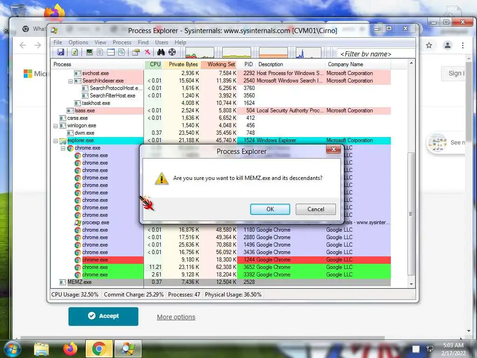Viewport: 477px width, 358px height.
Task: Click Chrome's forward arrow
Action: (38, 45)
